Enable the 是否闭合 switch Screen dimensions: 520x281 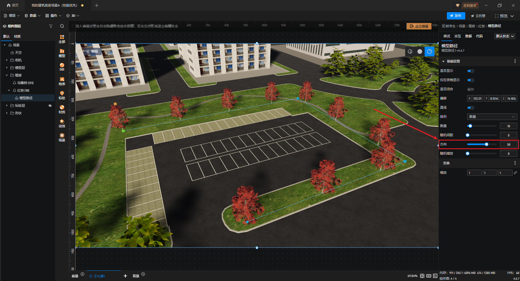point(471,89)
